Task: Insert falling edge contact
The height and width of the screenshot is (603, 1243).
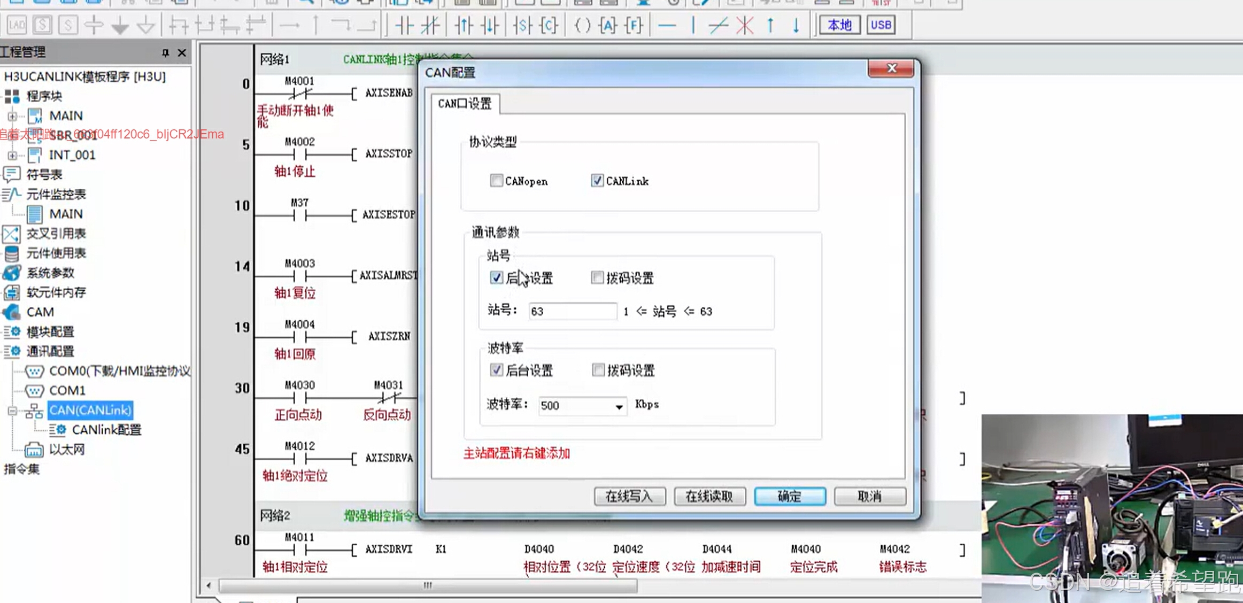Action: 490,25
